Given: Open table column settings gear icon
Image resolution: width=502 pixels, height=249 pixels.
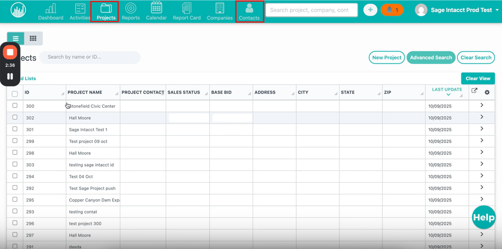Looking at the screenshot, I should [487, 92].
